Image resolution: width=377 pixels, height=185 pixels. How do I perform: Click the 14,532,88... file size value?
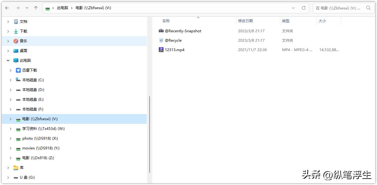329,50
